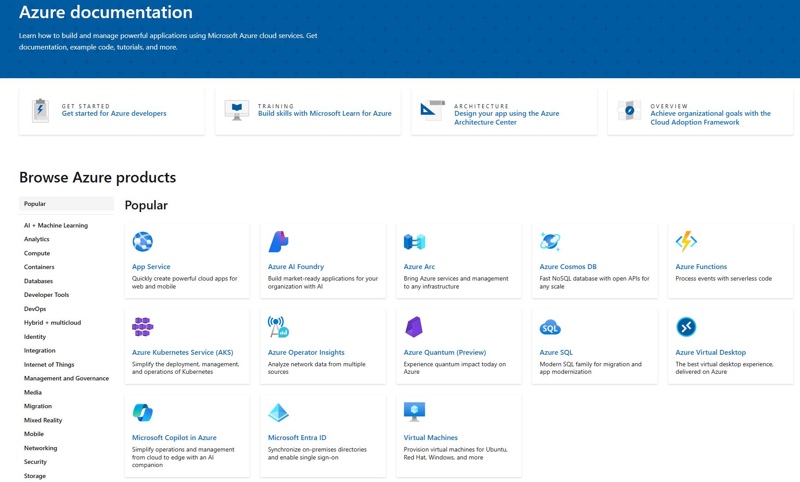Click the Azure SQL cloud icon
The image size is (800, 482).
[x=550, y=327]
